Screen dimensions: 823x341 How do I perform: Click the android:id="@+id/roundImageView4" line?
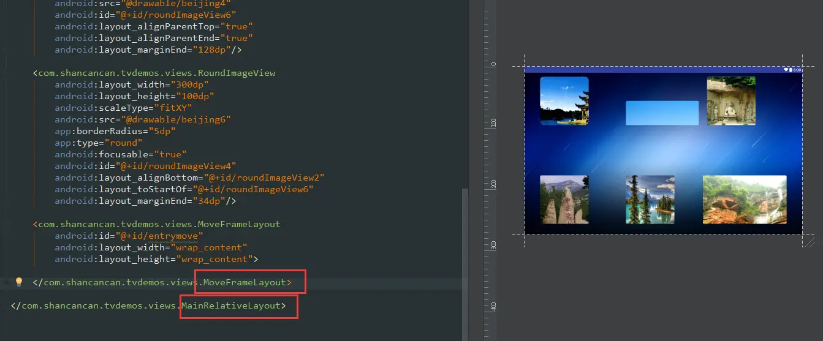click(x=145, y=166)
